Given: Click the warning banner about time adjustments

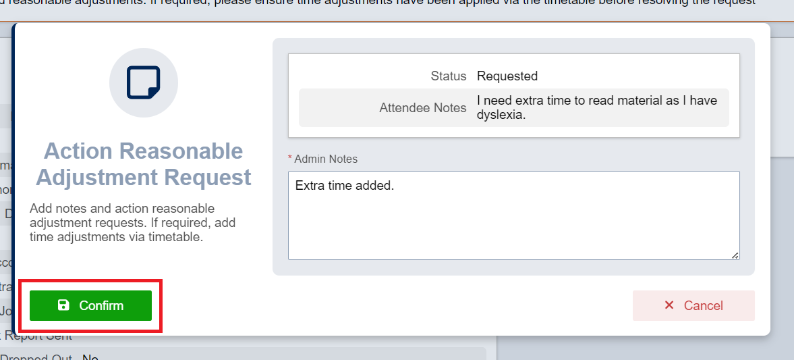Looking at the screenshot, I should coord(385,3).
